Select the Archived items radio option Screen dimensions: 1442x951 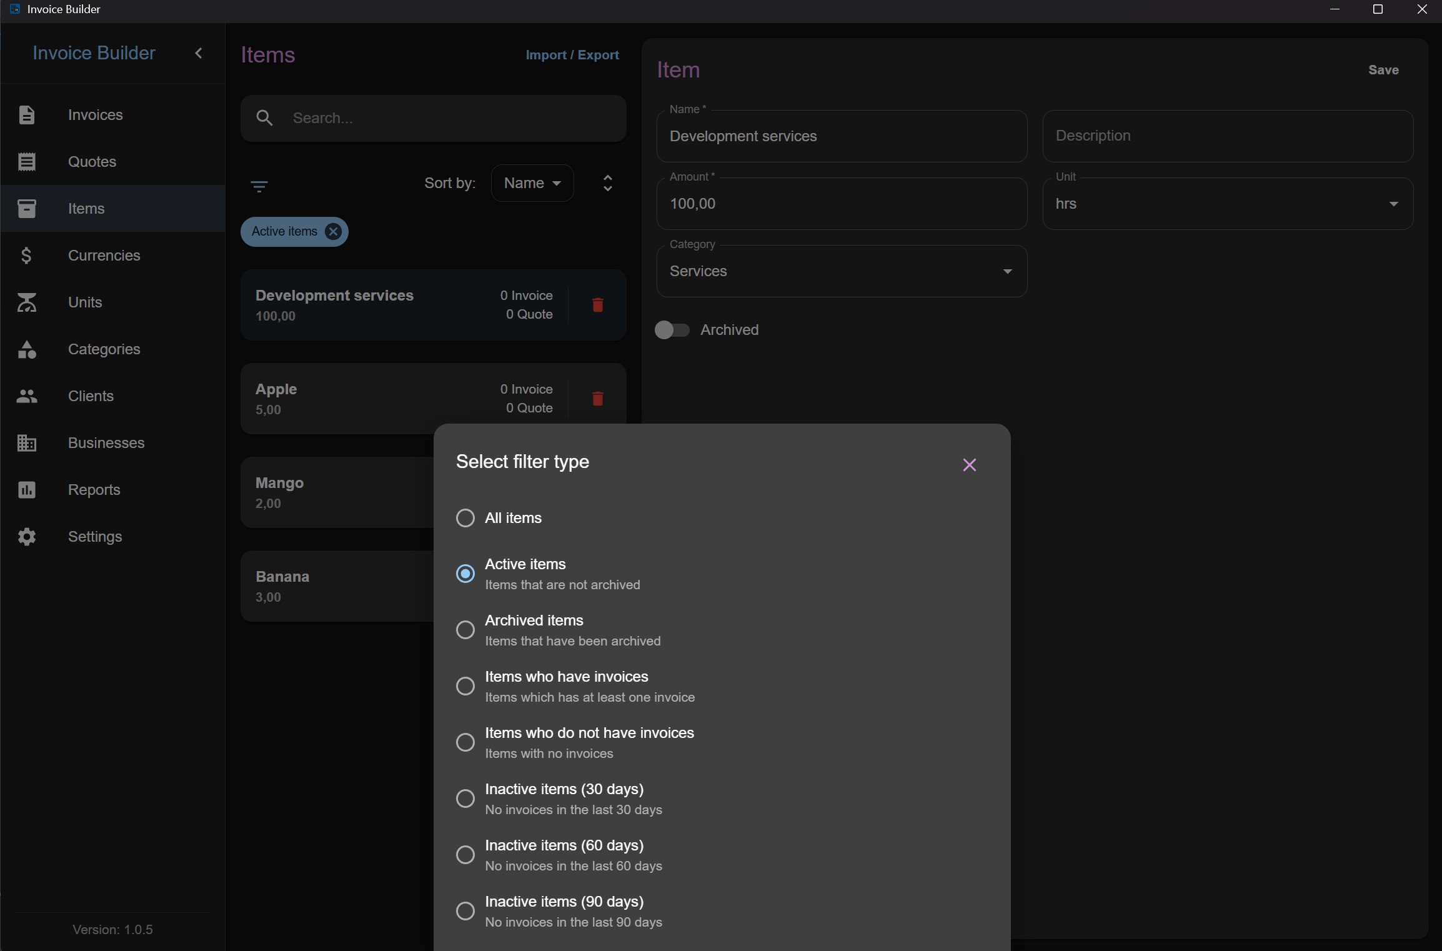click(465, 630)
